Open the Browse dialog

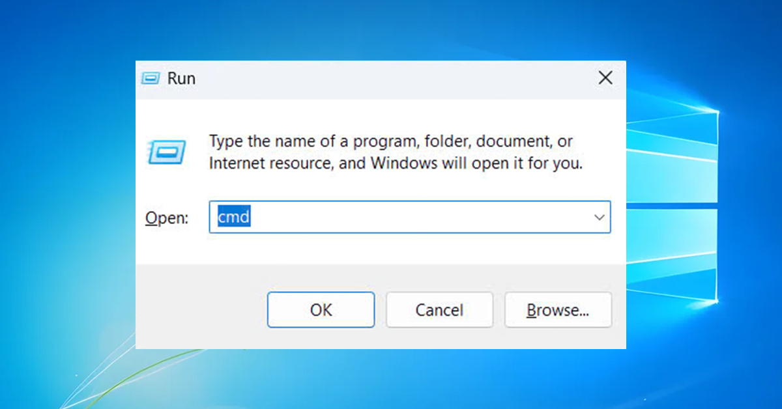pos(558,309)
